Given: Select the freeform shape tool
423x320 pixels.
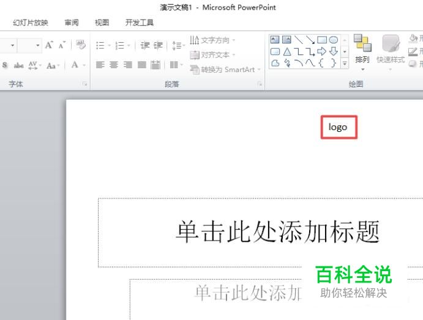Looking at the screenshot, I should click(x=275, y=64).
